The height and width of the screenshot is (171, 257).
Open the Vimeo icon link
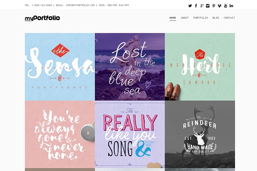pos(219,6)
